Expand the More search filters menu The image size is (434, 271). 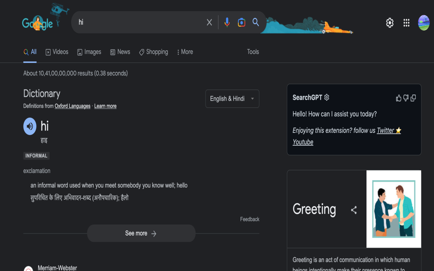(185, 52)
